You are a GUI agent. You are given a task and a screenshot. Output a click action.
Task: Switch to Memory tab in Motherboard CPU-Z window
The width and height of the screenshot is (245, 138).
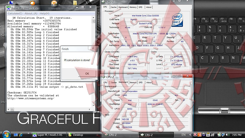(x=133, y=82)
